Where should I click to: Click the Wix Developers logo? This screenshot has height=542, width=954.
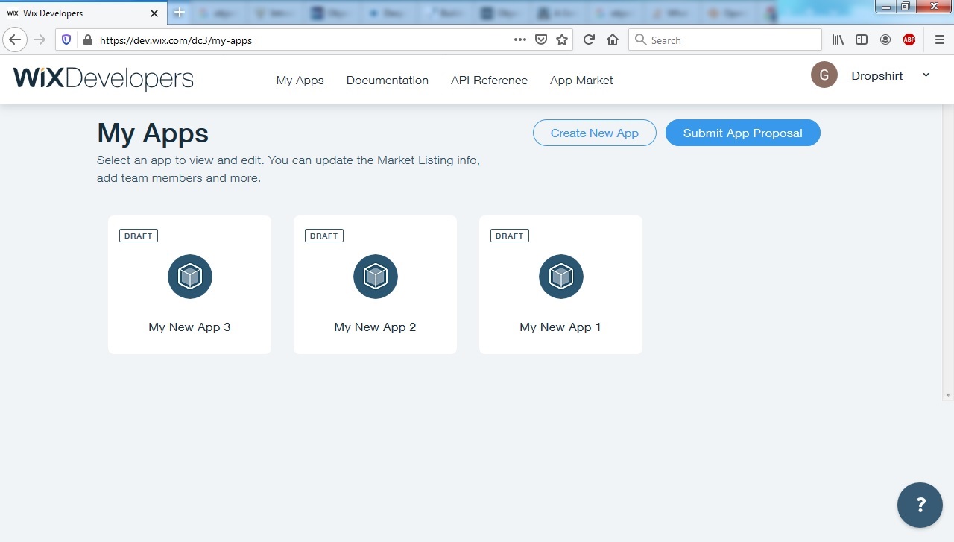pos(104,78)
